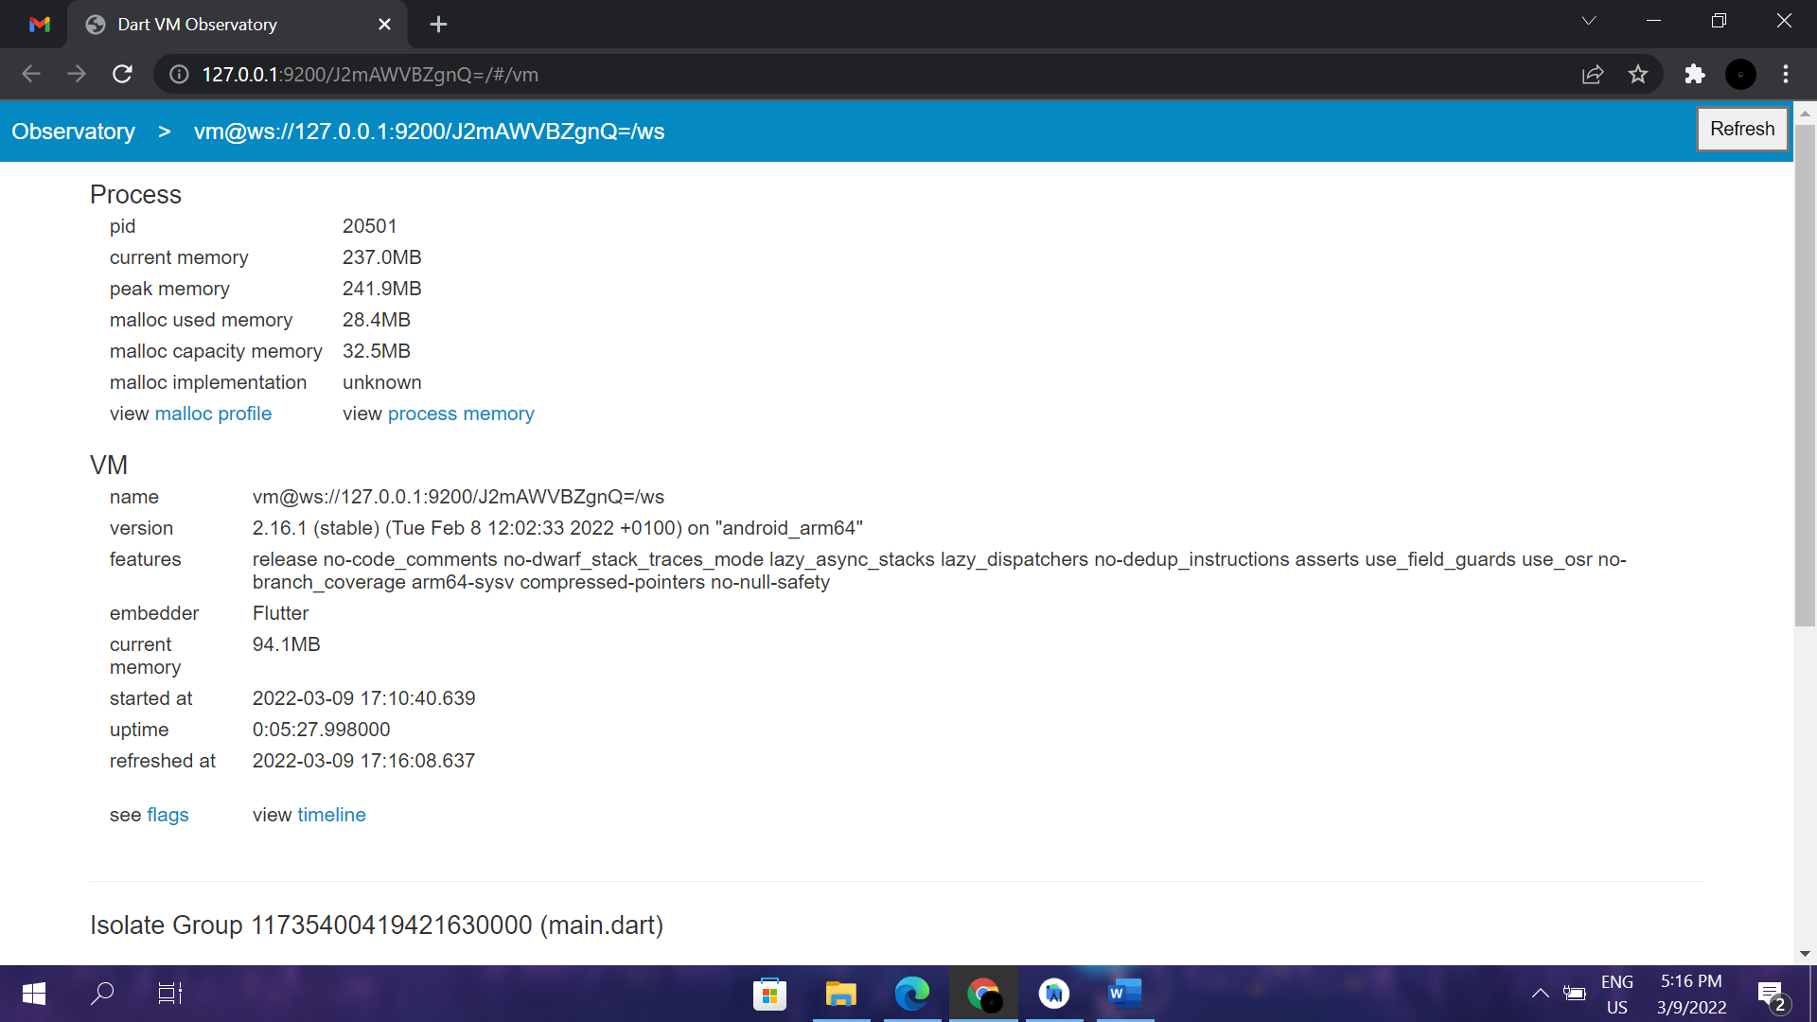Click the Observatory breadcrumb link
Screen dimensions: 1817x1022
pyautogui.click(x=73, y=132)
